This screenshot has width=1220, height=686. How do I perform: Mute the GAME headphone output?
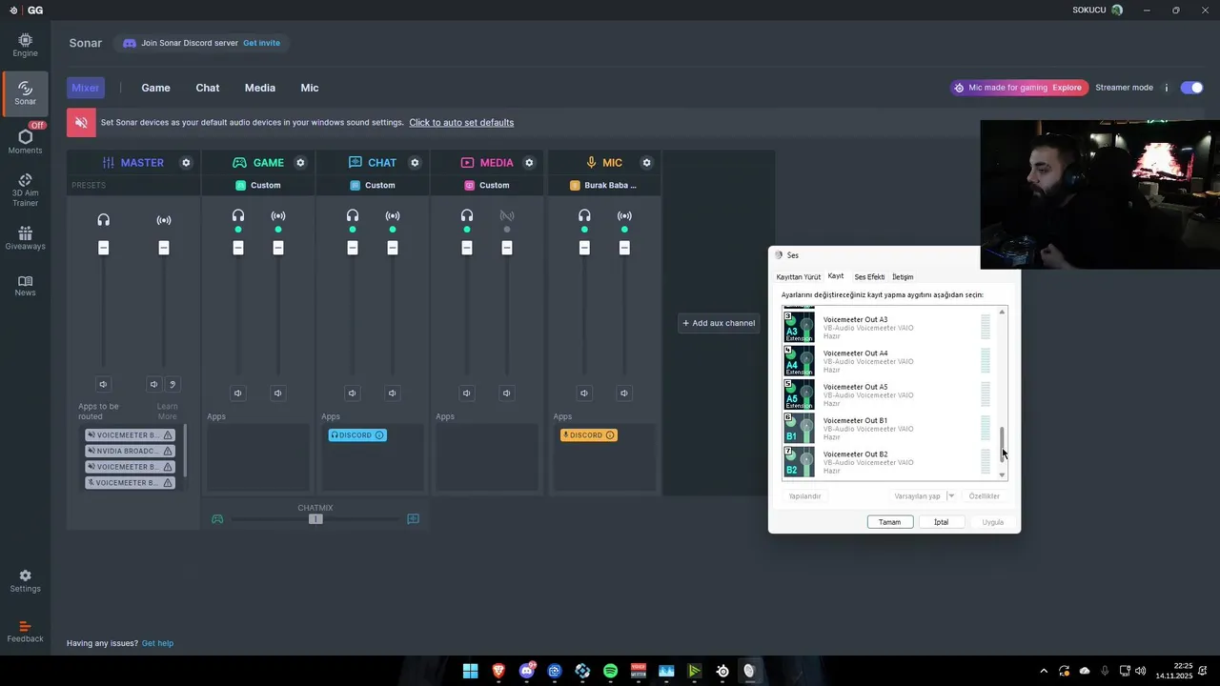click(238, 393)
